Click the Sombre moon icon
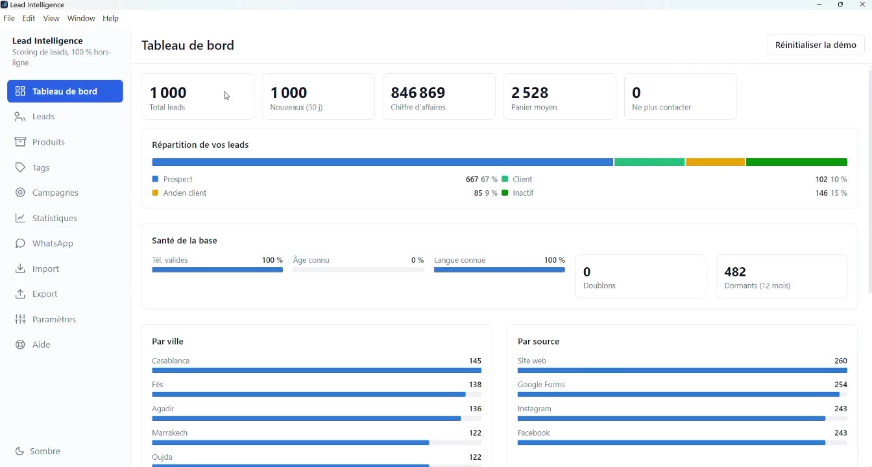The image size is (872, 467). tap(19, 451)
